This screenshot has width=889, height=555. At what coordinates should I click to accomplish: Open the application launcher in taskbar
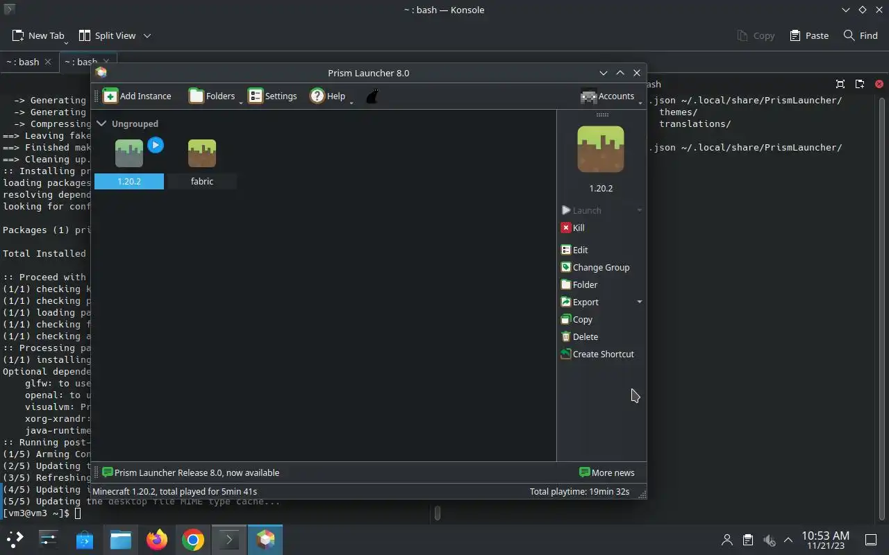click(15, 539)
